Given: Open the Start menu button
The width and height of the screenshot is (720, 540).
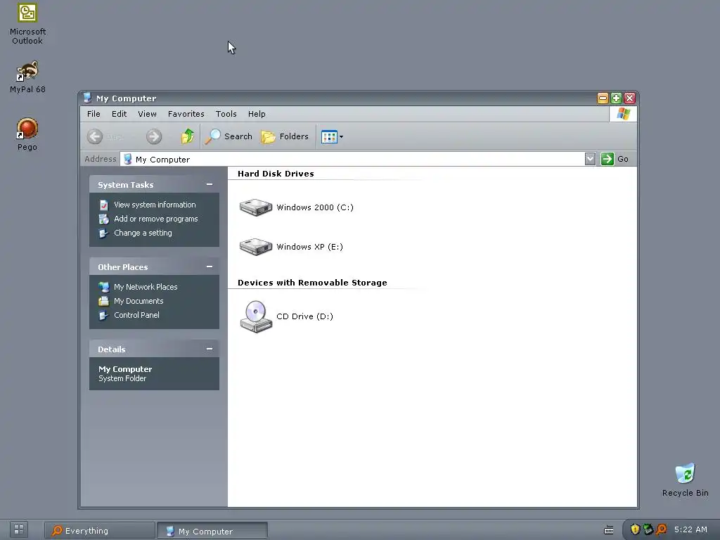Looking at the screenshot, I should coord(19,529).
